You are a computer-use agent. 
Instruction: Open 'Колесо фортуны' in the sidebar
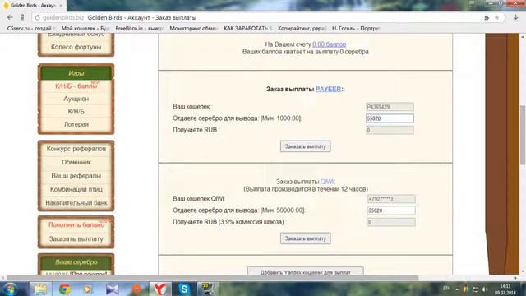(x=76, y=47)
